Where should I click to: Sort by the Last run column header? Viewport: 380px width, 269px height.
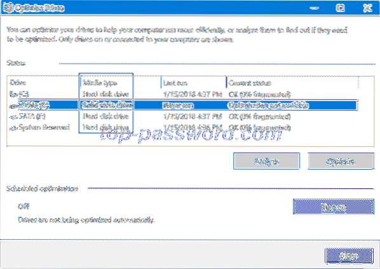[175, 83]
